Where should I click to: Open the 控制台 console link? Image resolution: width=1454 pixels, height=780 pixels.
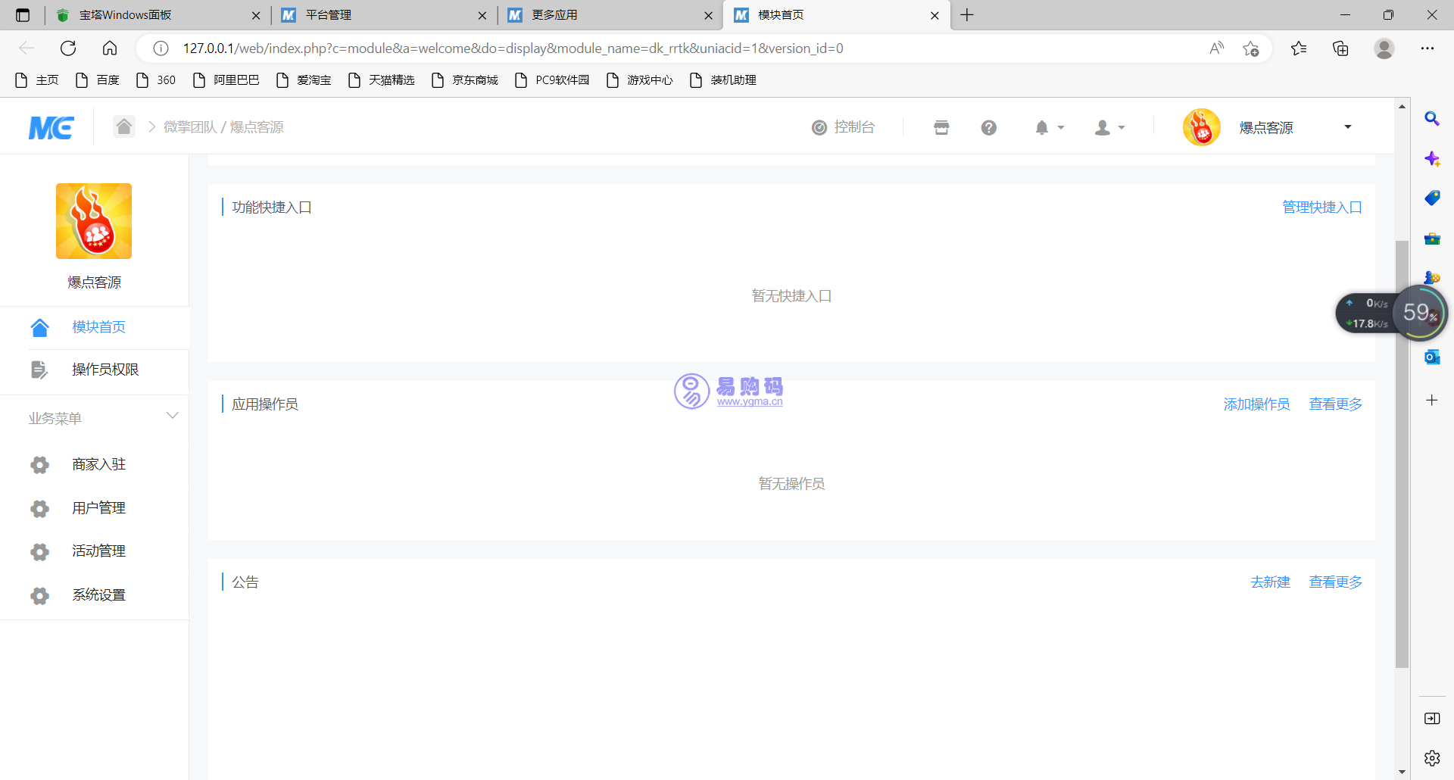click(843, 127)
